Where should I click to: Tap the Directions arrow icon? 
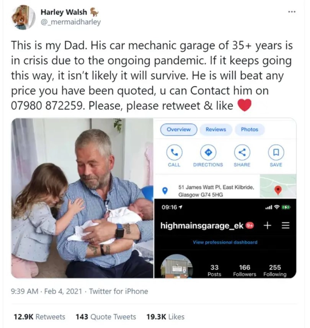[x=208, y=153]
